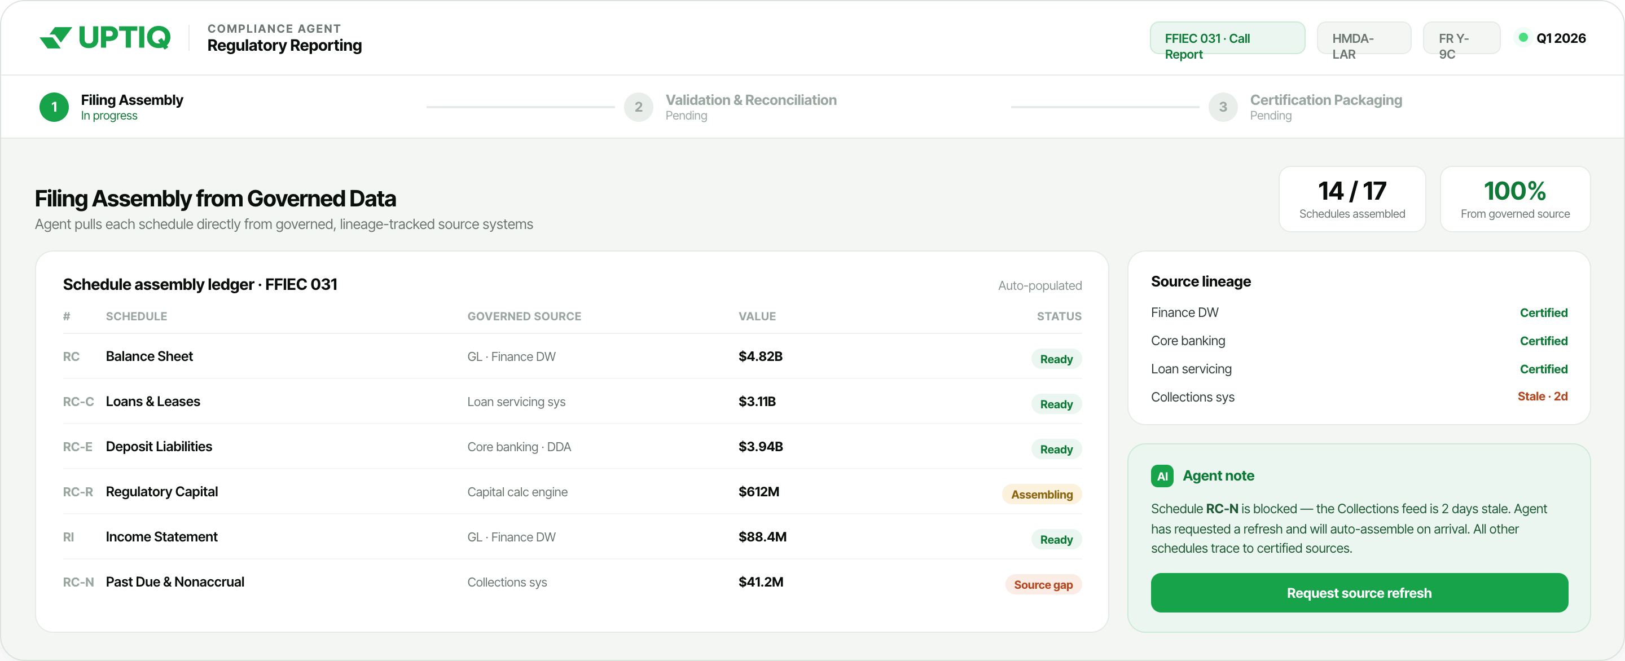This screenshot has height=661, width=1625.
Task: Click the 100% From governed source card
Action: pos(1514,199)
